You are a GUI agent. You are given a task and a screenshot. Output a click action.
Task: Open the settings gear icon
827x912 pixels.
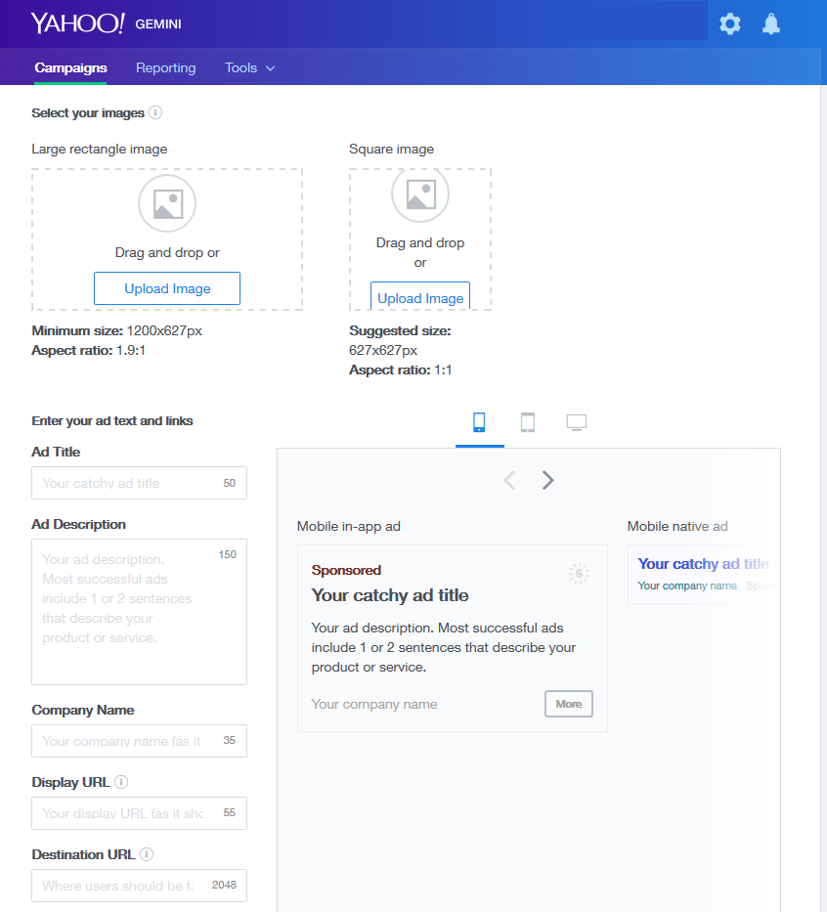(730, 24)
